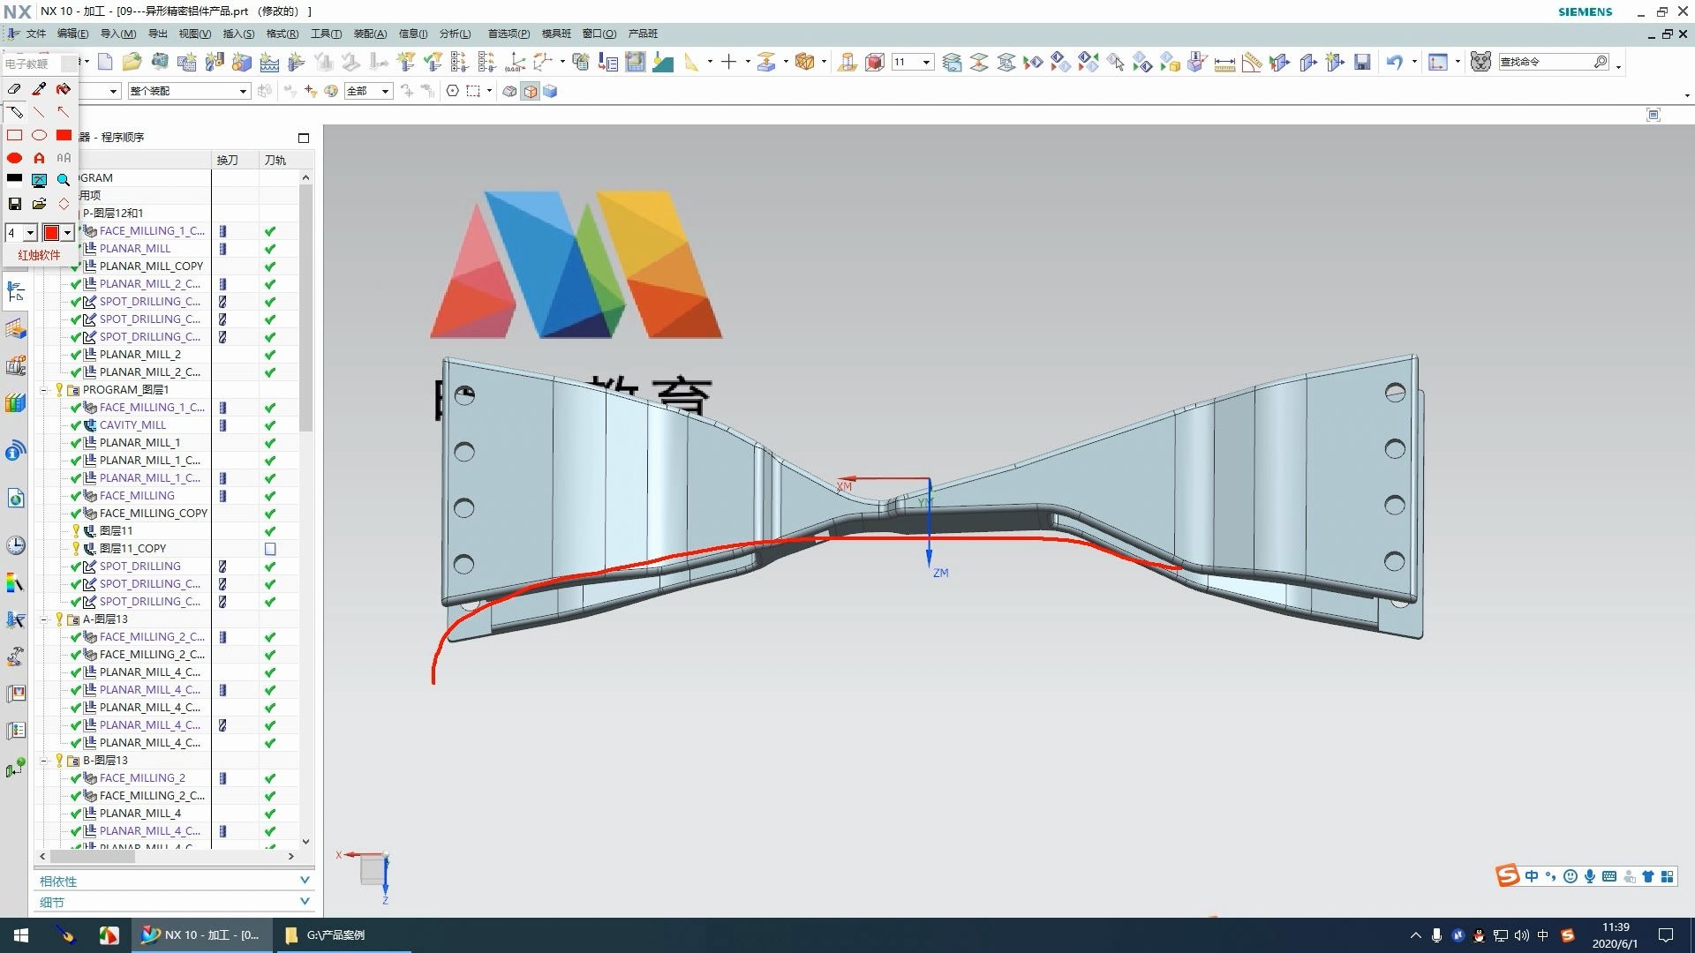
Task: Select the text 'A' annotation tool
Action: point(39,158)
